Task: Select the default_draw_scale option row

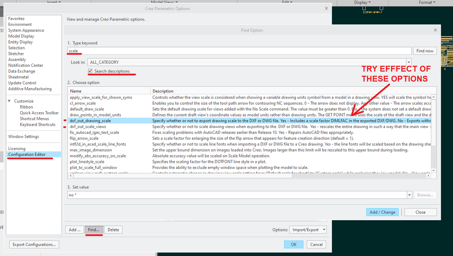Action: coord(249,109)
